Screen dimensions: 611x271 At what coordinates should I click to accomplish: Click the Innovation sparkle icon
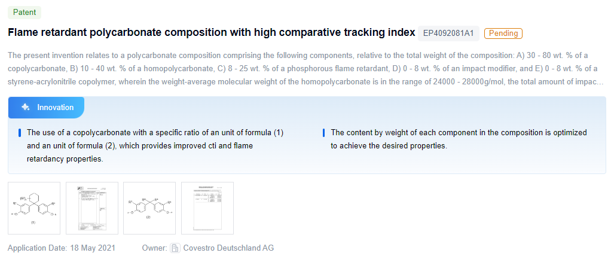(x=25, y=108)
